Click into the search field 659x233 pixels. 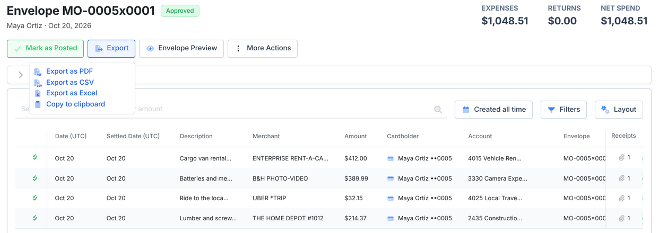(231, 109)
